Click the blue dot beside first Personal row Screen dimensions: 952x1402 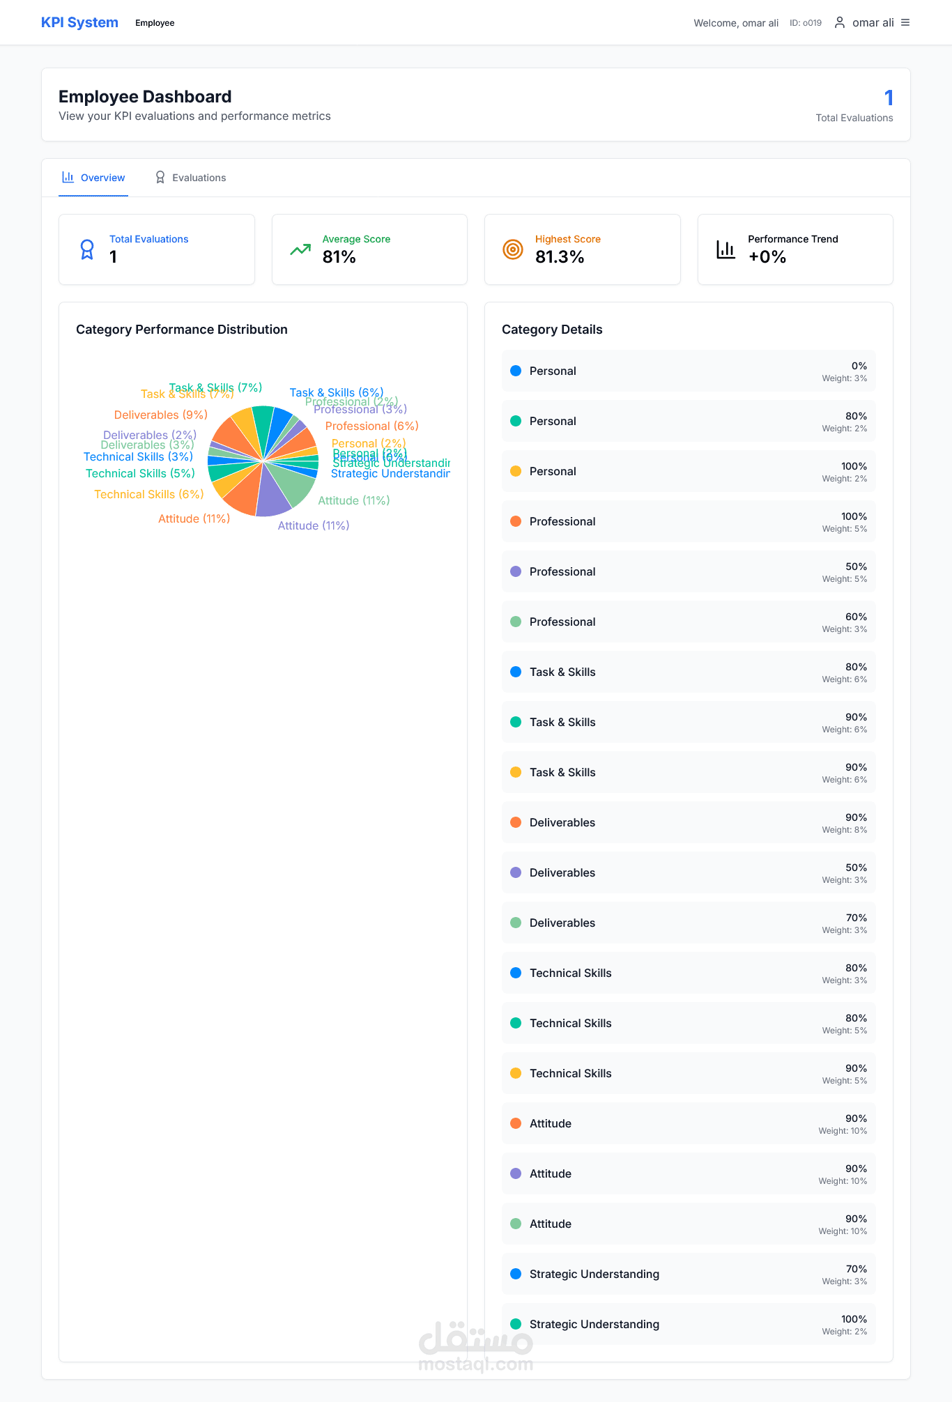[516, 371]
